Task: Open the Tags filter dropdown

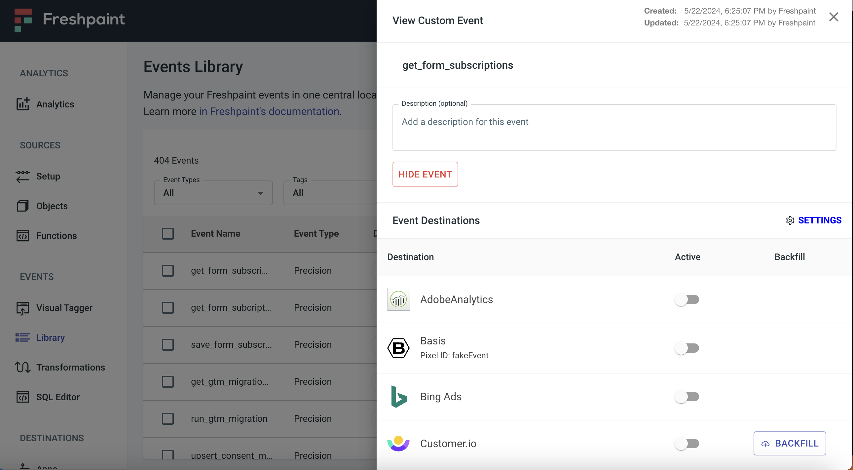Action: [330, 193]
